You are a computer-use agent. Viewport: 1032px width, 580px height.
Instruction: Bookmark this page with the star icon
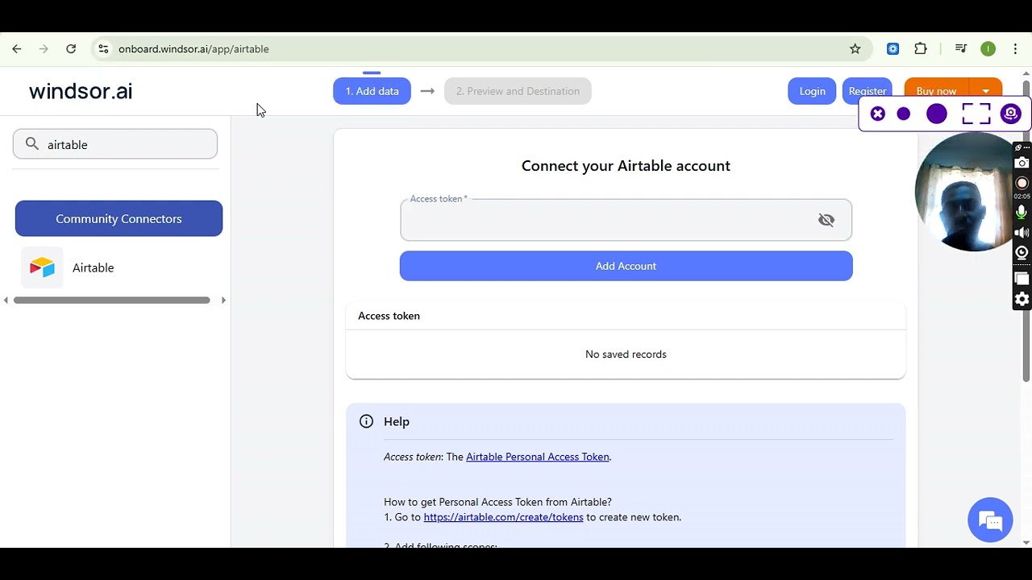pos(855,49)
